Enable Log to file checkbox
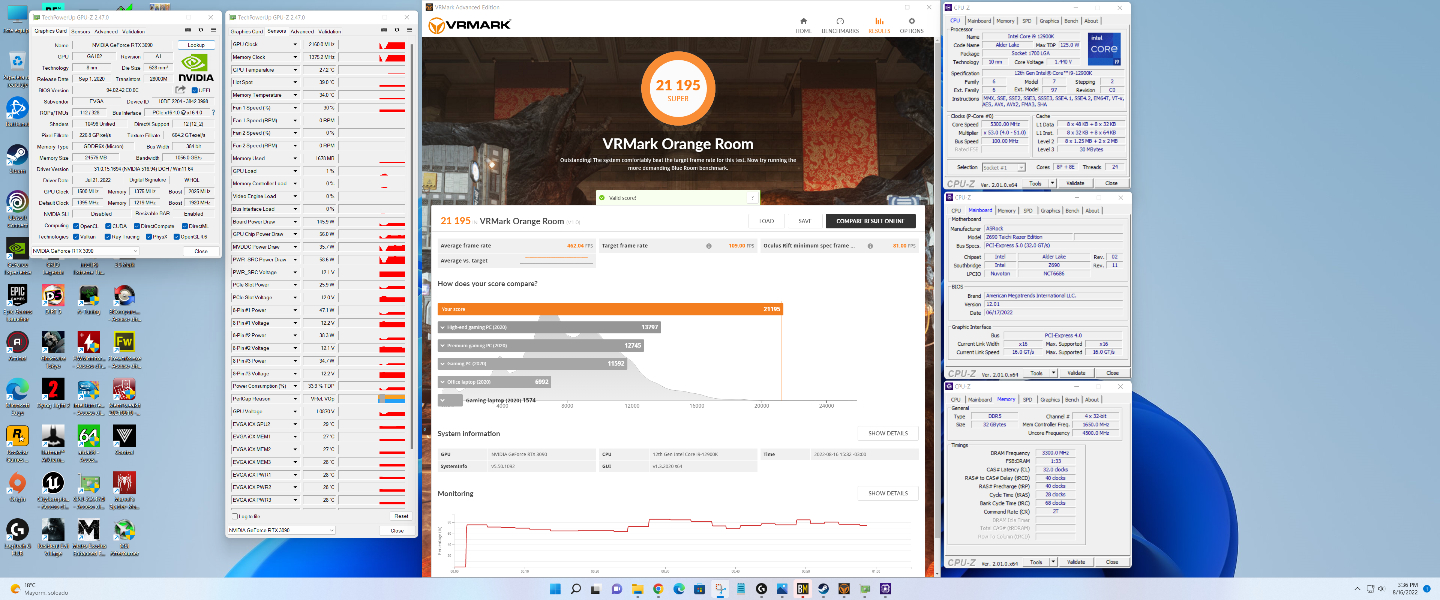 point(235,517)
